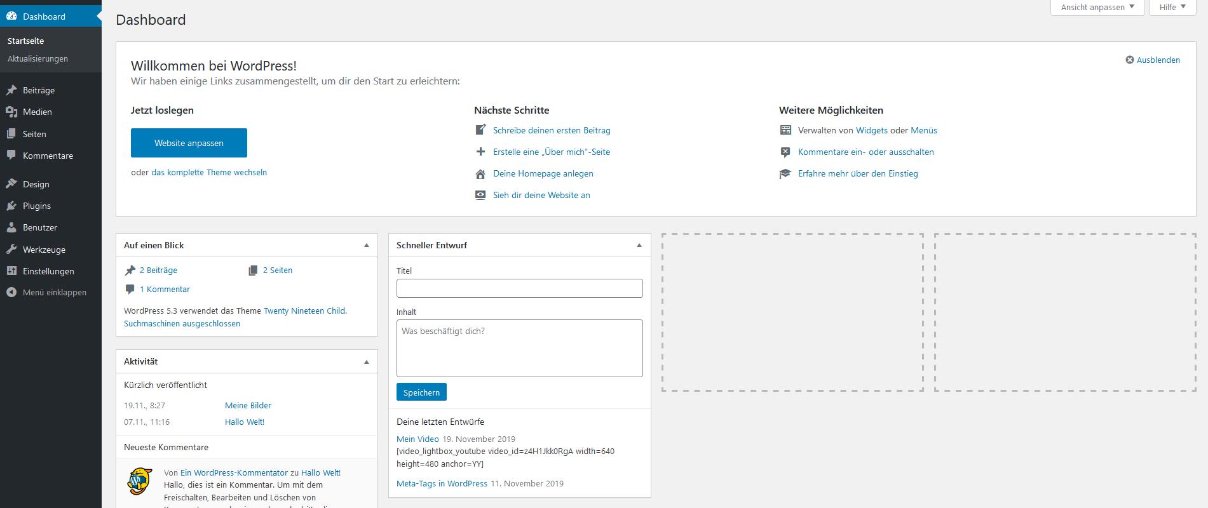Click the Website anpassen button
The height and width of the screenshot is (508, 1208).
(x=189, y=143)
